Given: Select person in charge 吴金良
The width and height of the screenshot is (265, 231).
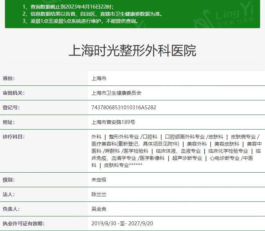Looking at the screenshot, I should pyautogui.click(x=99, y=209).
